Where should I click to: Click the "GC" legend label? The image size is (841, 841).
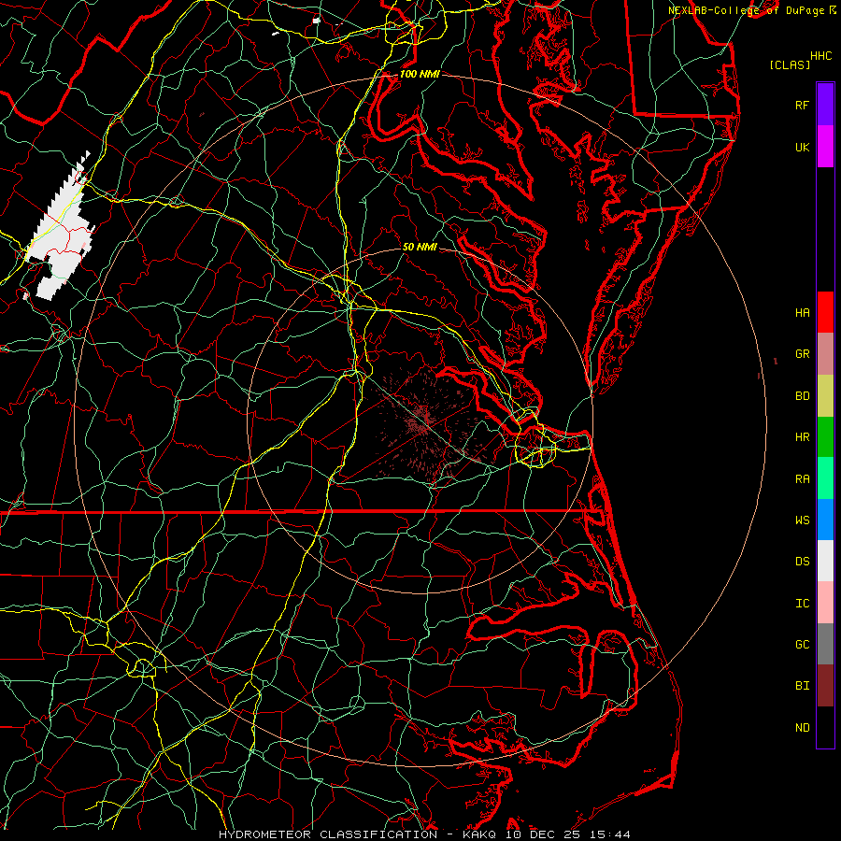(802, 645)
